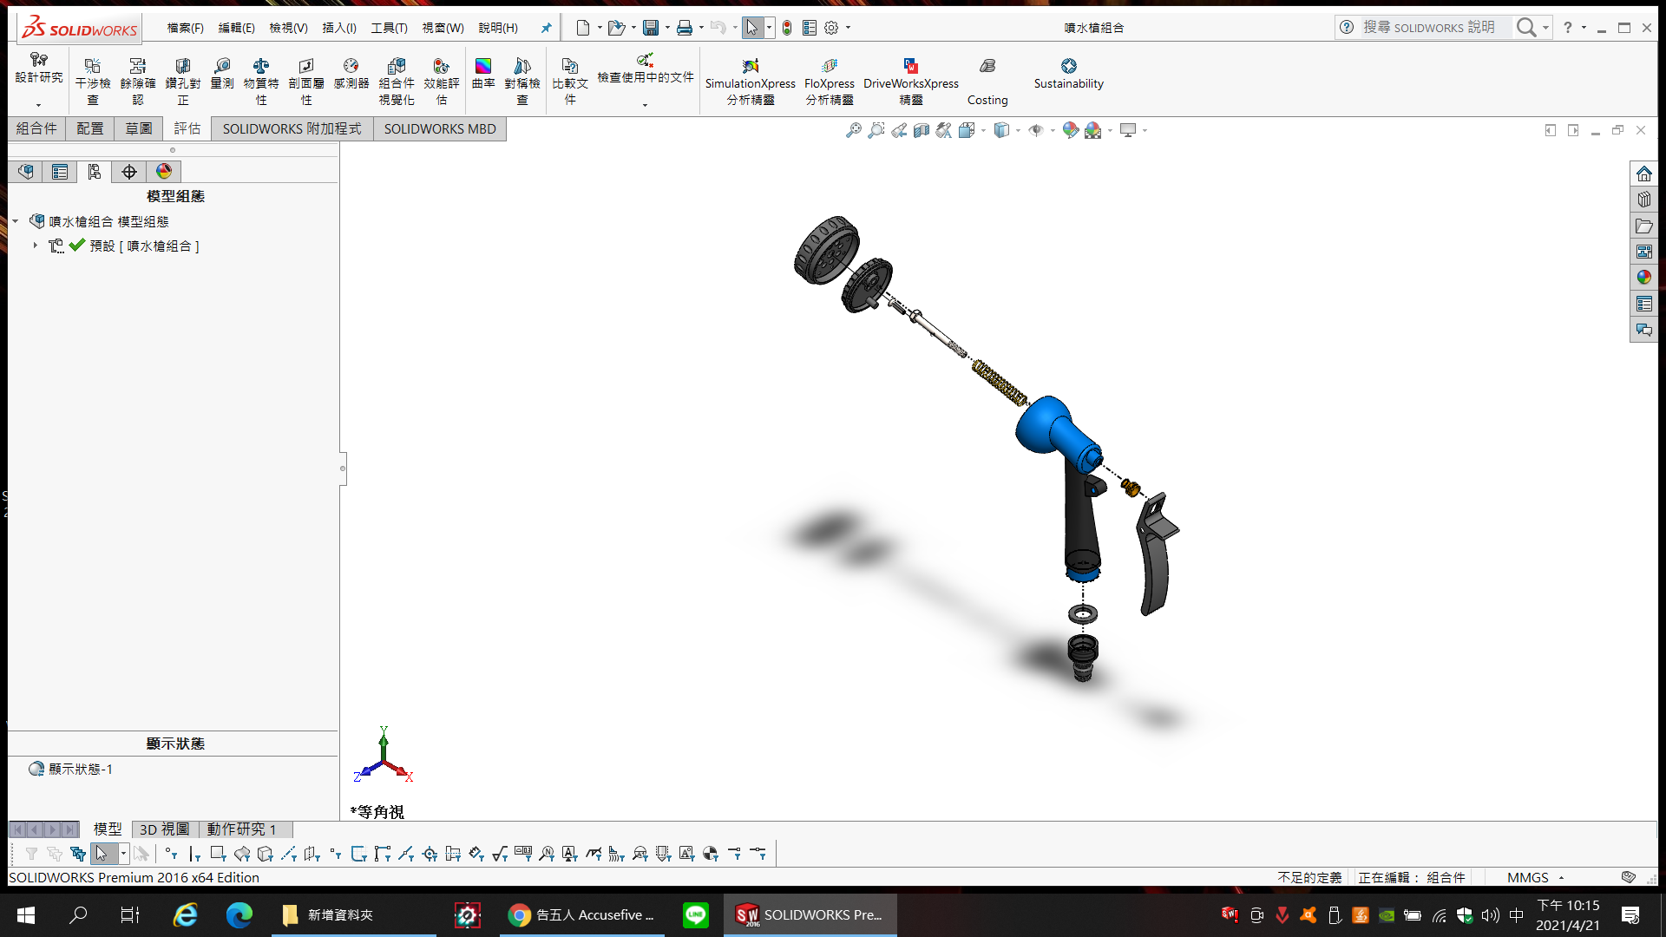
Task: Open Appearances, Scenes and Decals in task pane
Action: 1644,278
